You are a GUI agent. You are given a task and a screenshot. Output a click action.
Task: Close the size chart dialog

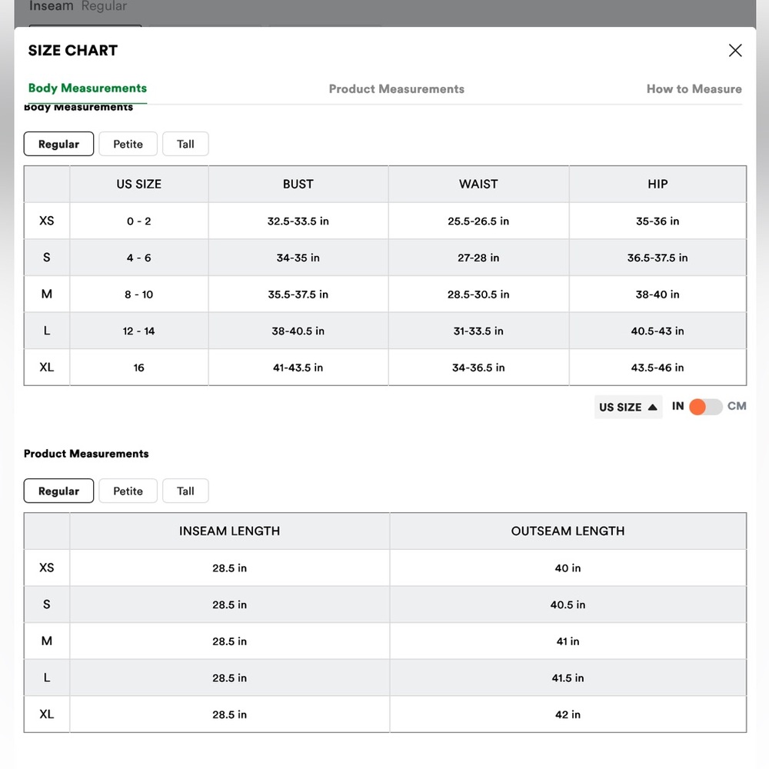click(734, 51)
